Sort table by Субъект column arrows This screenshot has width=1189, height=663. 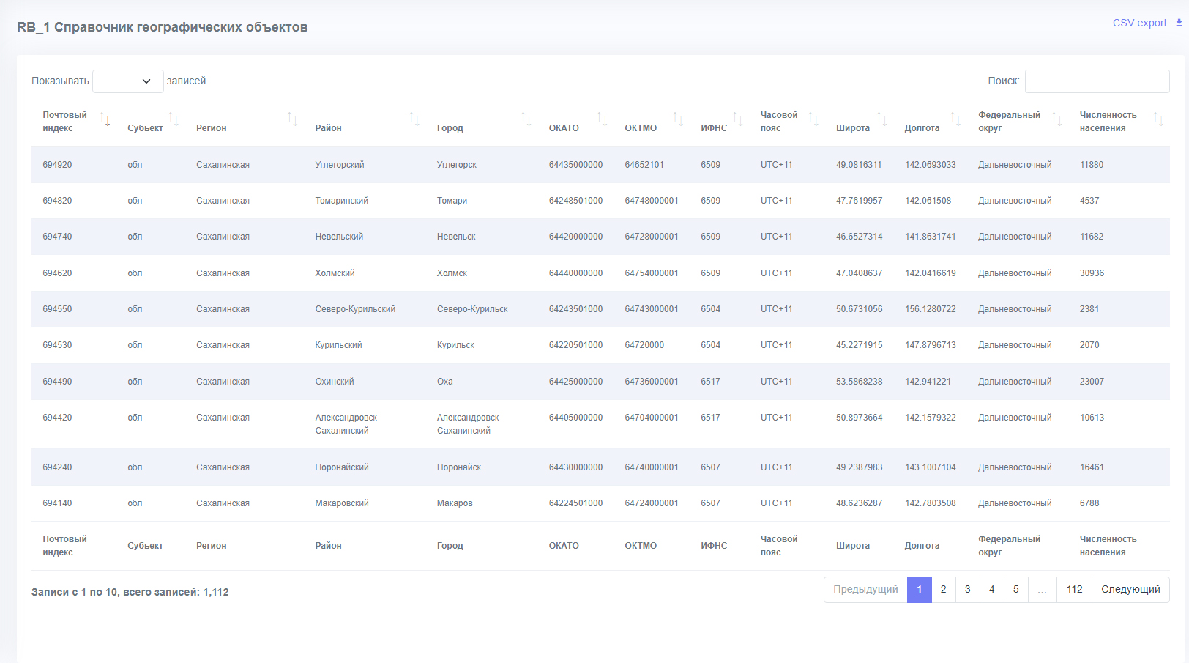[x=174, y=119]
